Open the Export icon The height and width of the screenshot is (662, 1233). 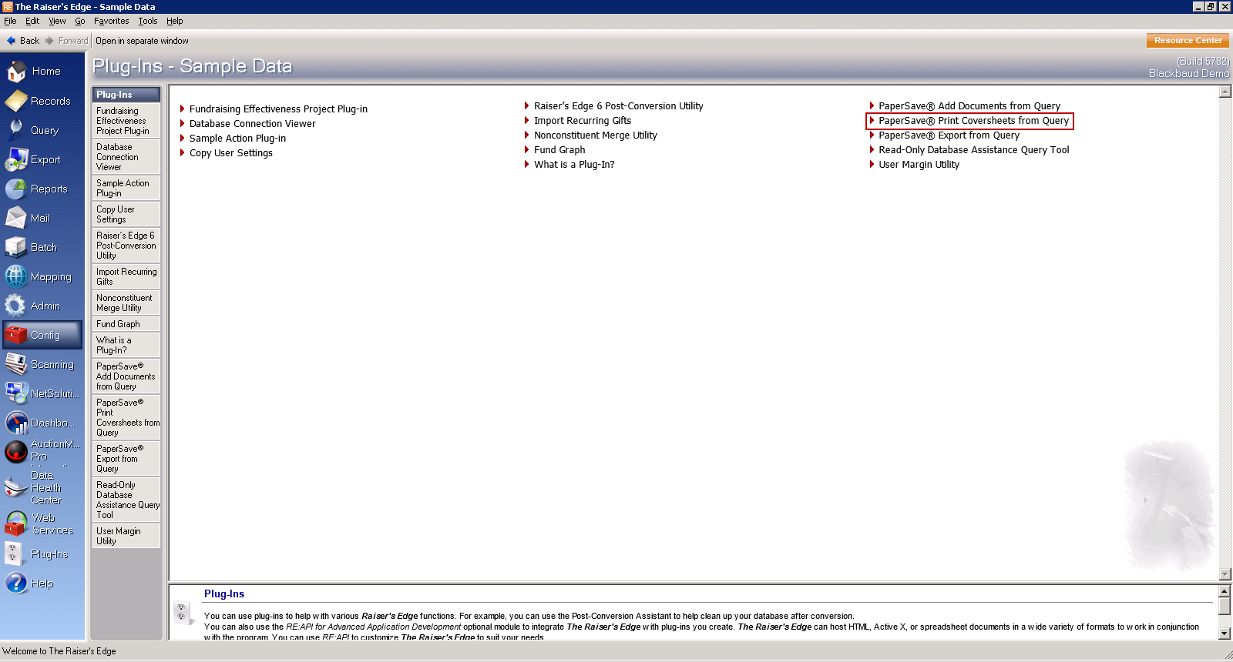coord(16,159)
